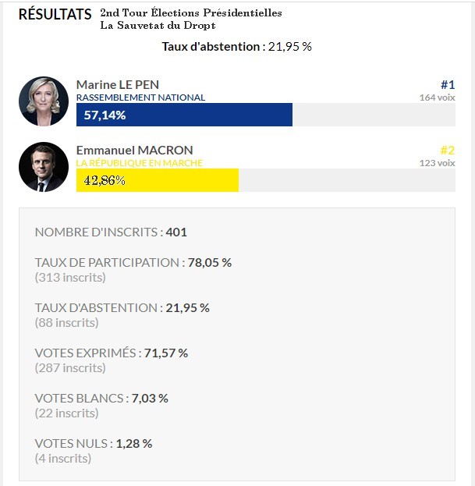475x486 pixels.
Task: Click the #2 rank indicator
Action: pyautogui.click(x=447, y=150)
